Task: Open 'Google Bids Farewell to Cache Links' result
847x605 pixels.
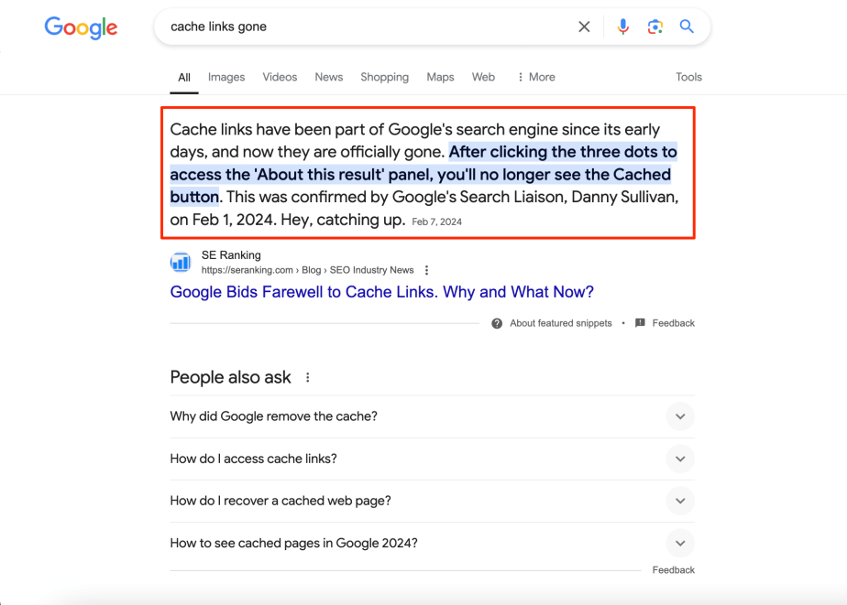Action: [382, 291]
